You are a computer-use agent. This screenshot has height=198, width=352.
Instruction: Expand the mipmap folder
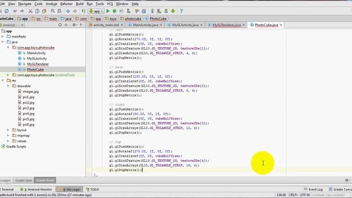tap(8, 136)
